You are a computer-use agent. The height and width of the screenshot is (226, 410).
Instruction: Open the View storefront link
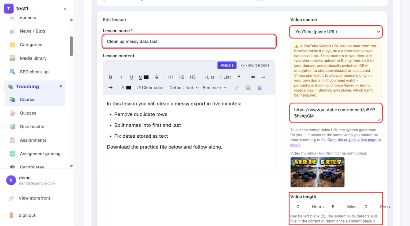click(x=34, y=198)
